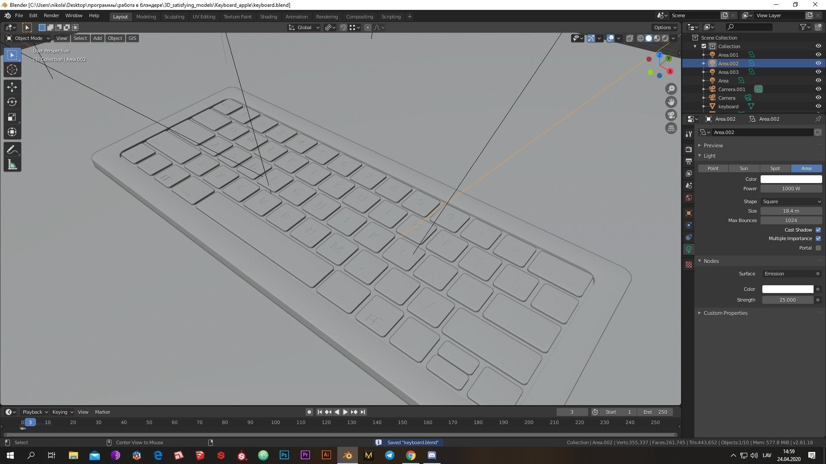Select the Cursor tool in toolbar
The height and width of the screenshot is (464, 826).
pyautogui.click(x=12, y=70)
